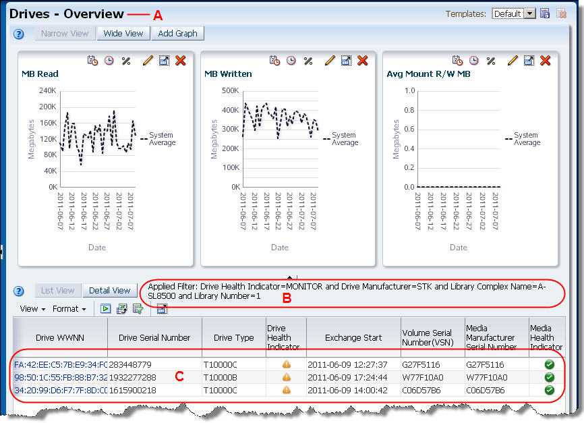This screenshot has height=423, width=584.
Task: Edit MB Written graph with pencil icon
Action: tap(330, 60)
